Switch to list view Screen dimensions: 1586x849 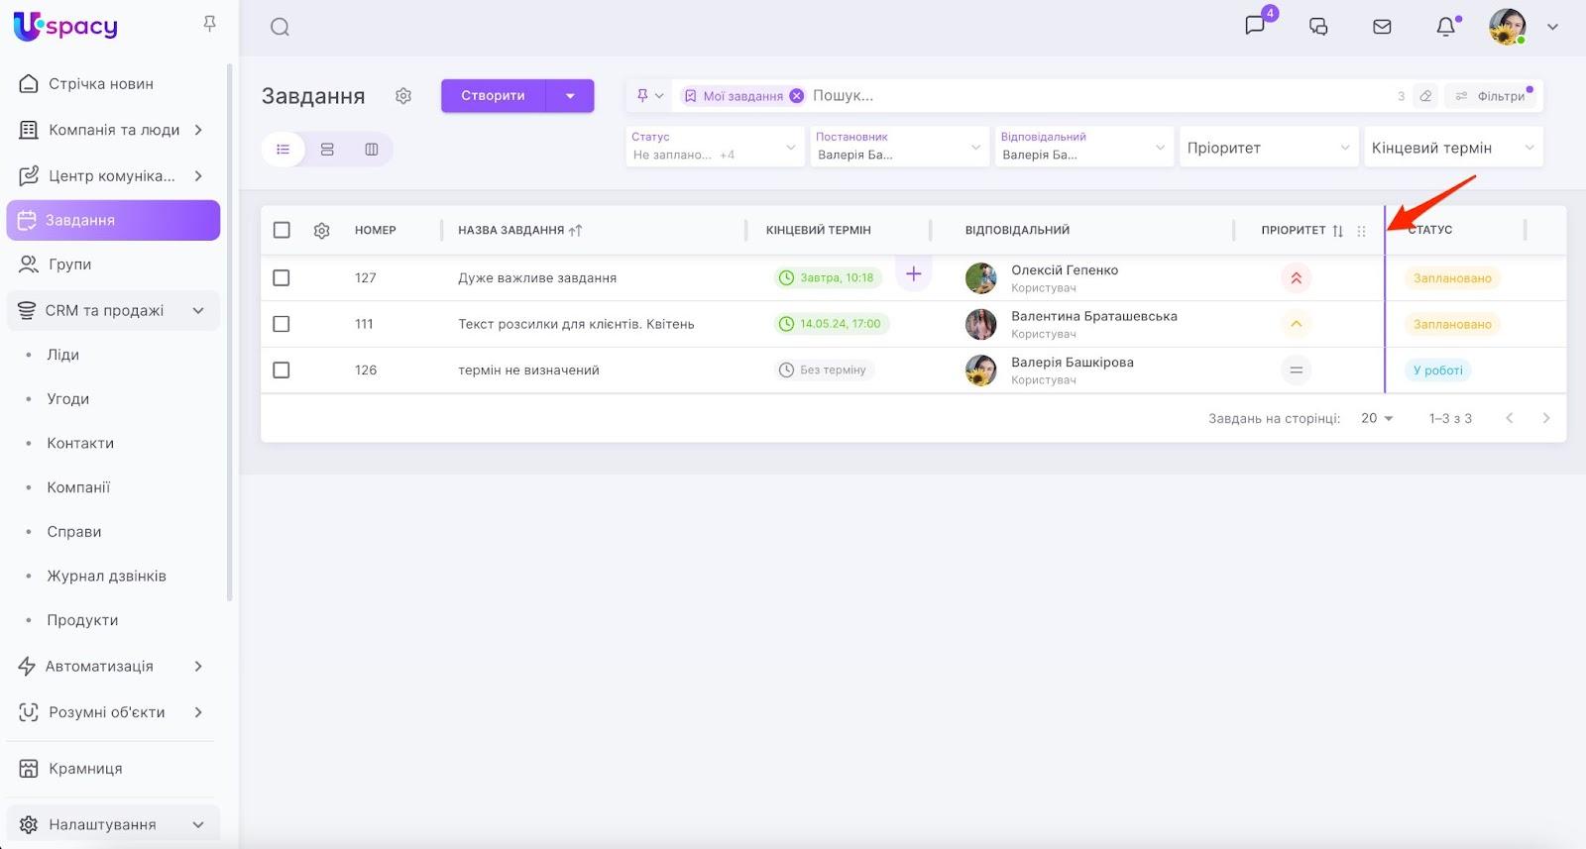(283, 150)
